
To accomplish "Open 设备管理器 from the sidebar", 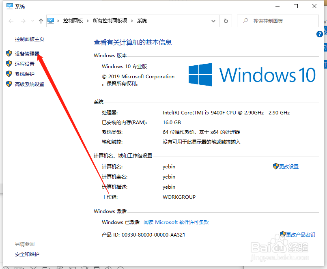I will 28,53.
